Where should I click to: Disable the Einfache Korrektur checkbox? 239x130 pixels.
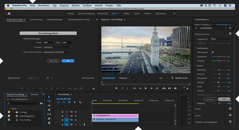230,34
